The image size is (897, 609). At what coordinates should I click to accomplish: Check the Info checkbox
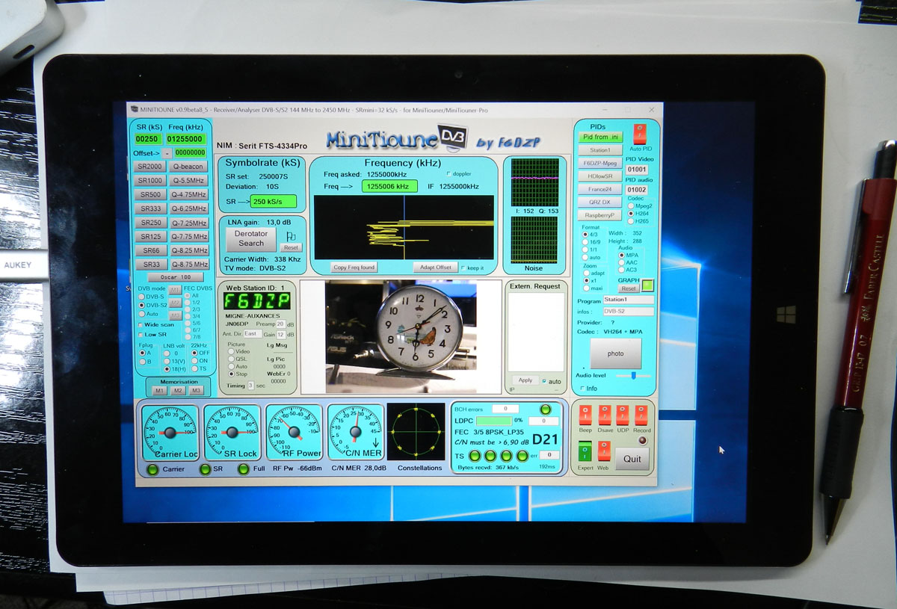[x=583, y=389]
